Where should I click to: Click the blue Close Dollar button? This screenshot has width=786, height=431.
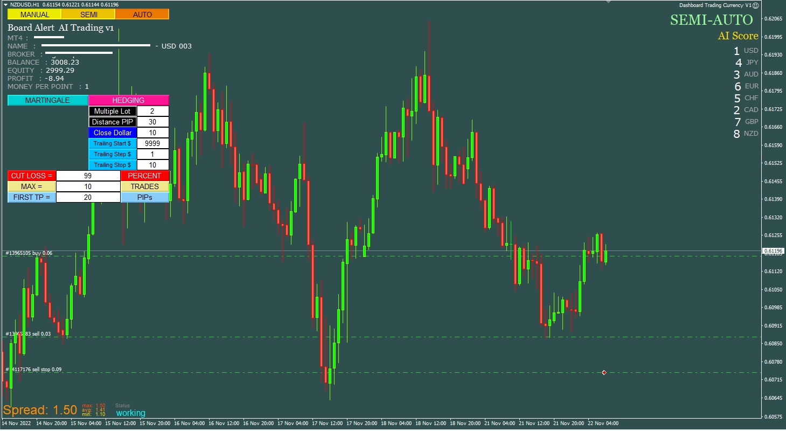(113, 133)
